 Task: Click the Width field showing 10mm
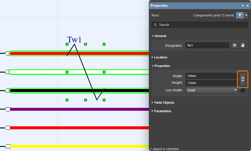coord(212,76)
